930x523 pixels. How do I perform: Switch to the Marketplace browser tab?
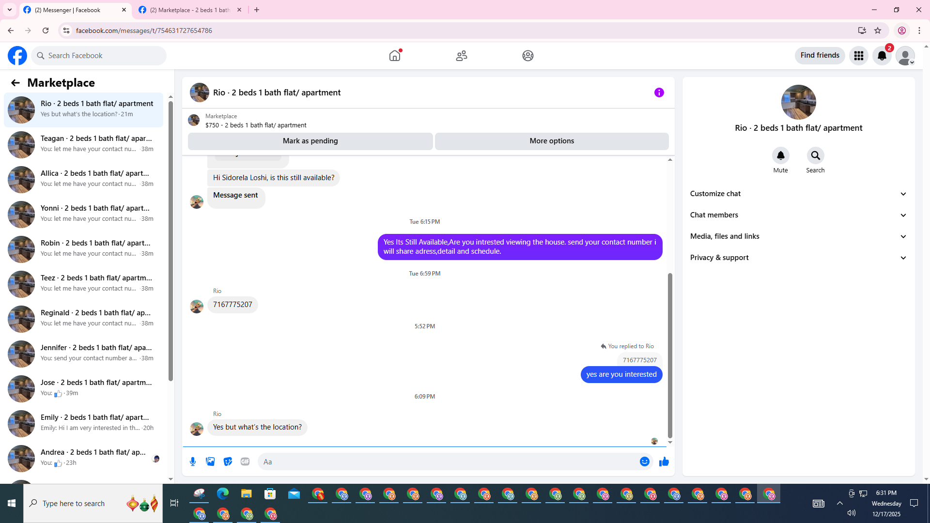[x=190, y=10]
